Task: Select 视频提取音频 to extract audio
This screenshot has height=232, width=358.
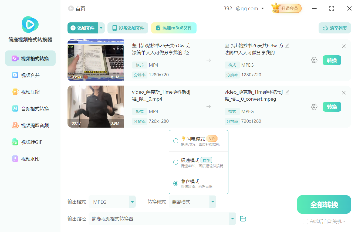Action: 30,125
